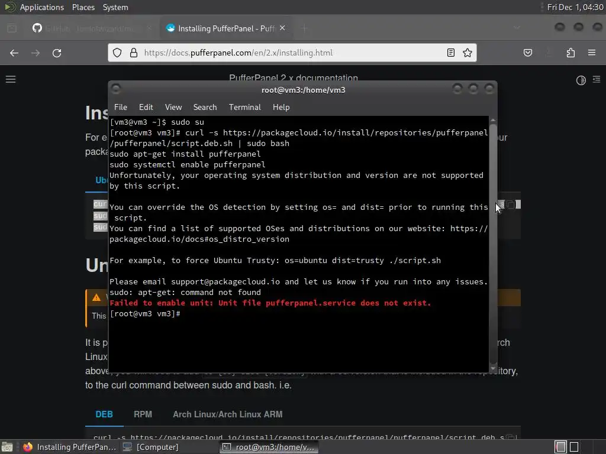Open the System menu

(x=115, y=7)
